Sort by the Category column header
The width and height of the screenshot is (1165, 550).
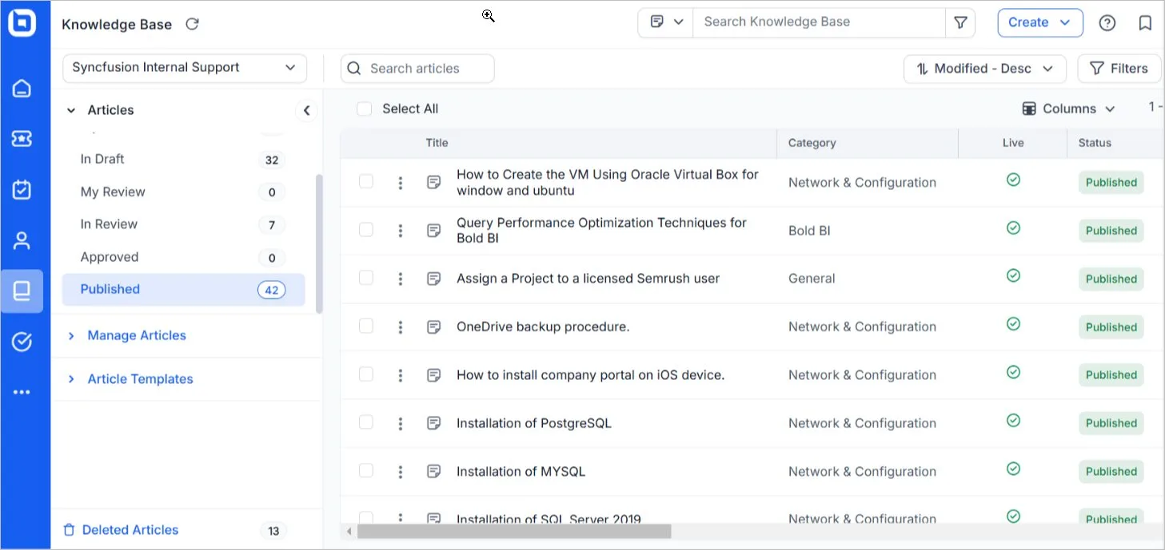(812, 143)
